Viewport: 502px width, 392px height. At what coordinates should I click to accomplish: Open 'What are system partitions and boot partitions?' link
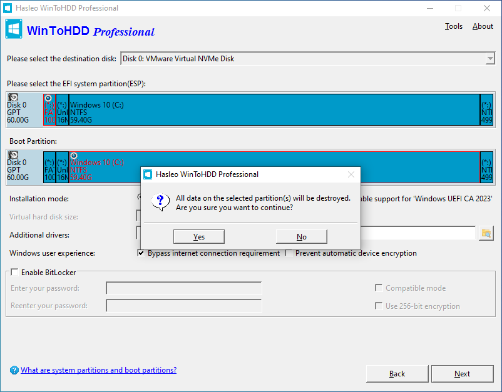coord(98,370)
